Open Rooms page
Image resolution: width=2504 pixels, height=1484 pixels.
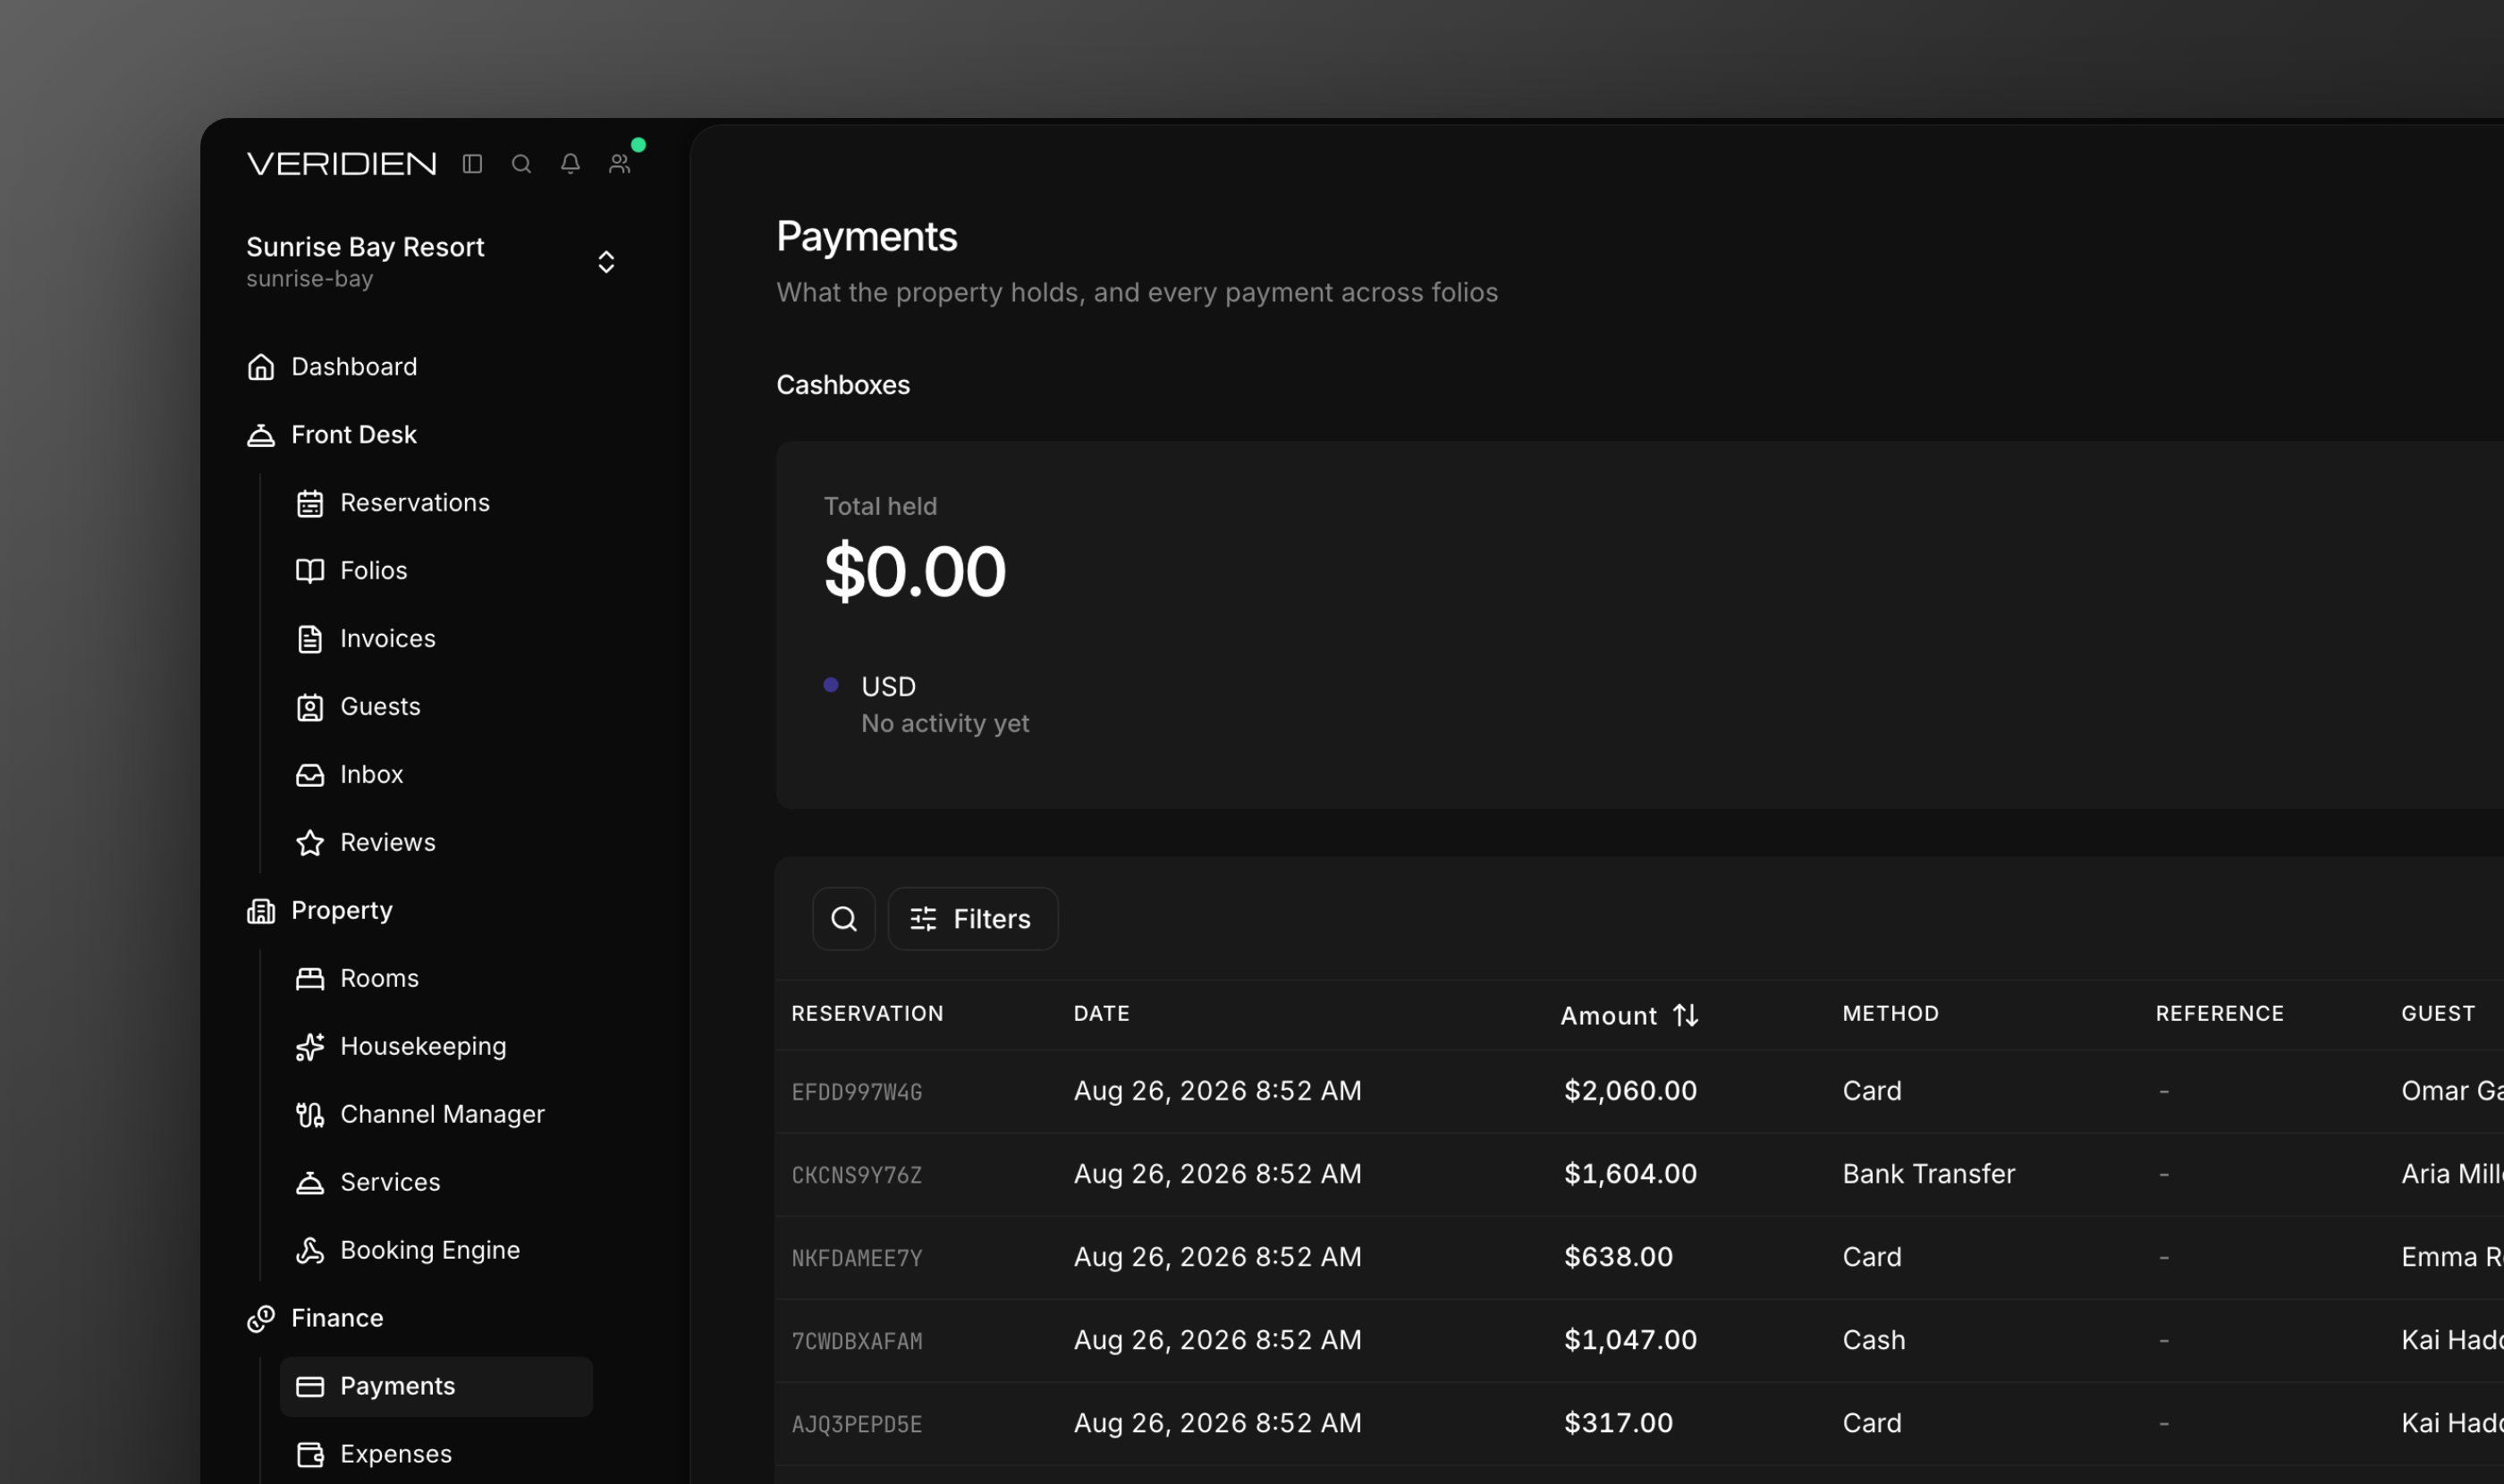(380, 979)
